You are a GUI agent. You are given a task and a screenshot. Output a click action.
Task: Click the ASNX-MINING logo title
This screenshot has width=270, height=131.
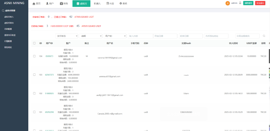[x=14, y=3]
